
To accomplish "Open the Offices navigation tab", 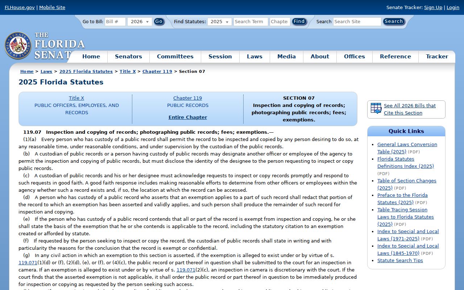I will pos(355,57).
